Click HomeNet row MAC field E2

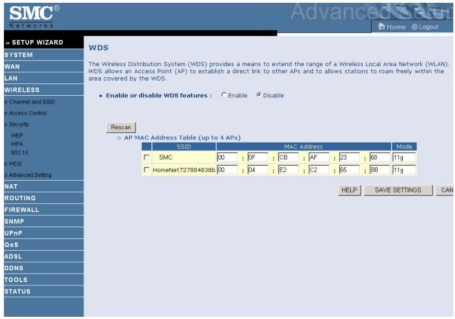288,170
